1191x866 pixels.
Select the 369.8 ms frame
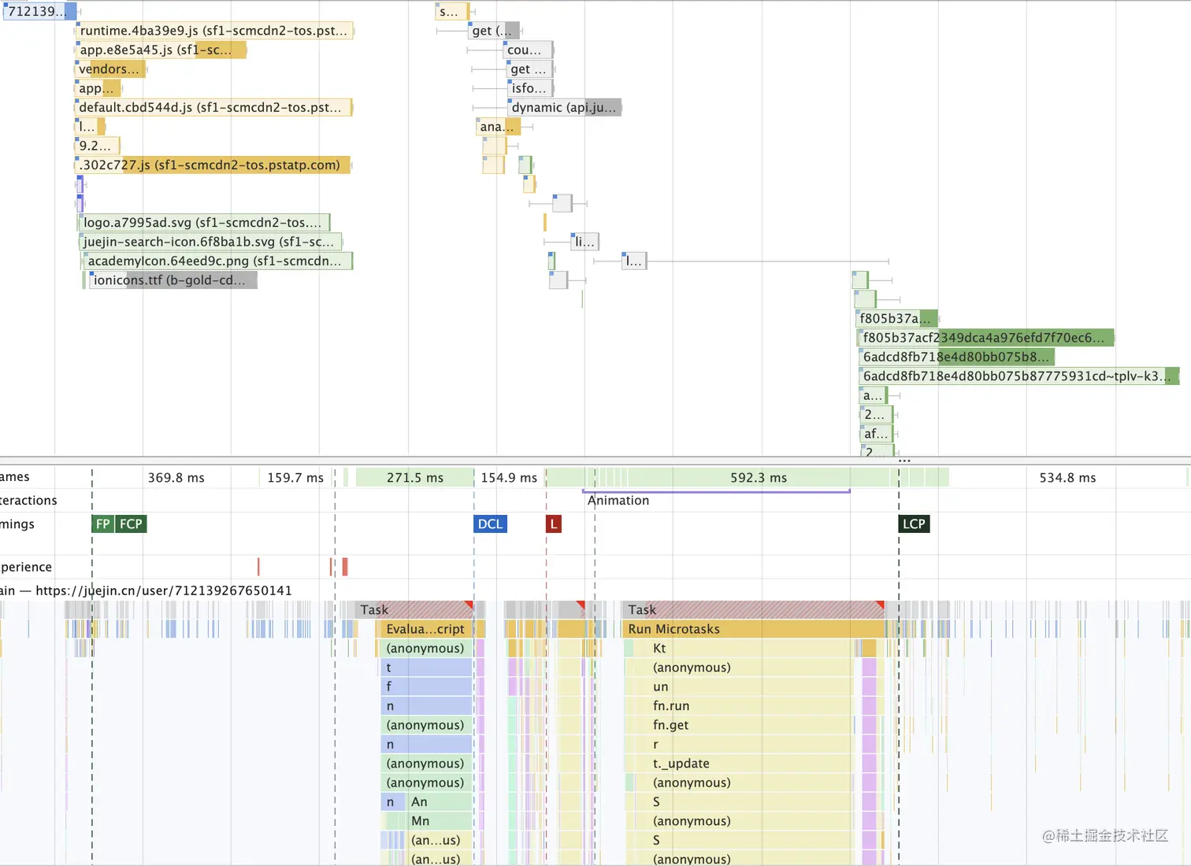pos(176,478)
